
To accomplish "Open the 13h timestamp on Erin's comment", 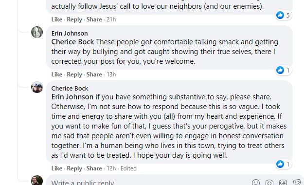I will tap(111, 74).
